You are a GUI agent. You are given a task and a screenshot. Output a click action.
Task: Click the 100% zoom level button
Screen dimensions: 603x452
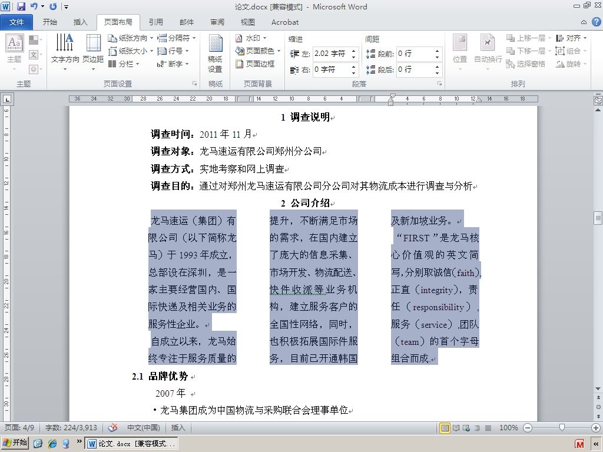pyautogui.click(x=508, y=428)
